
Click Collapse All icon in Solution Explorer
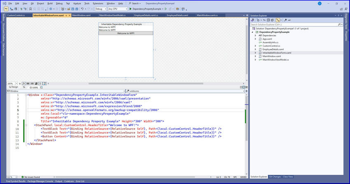point(268,20)
